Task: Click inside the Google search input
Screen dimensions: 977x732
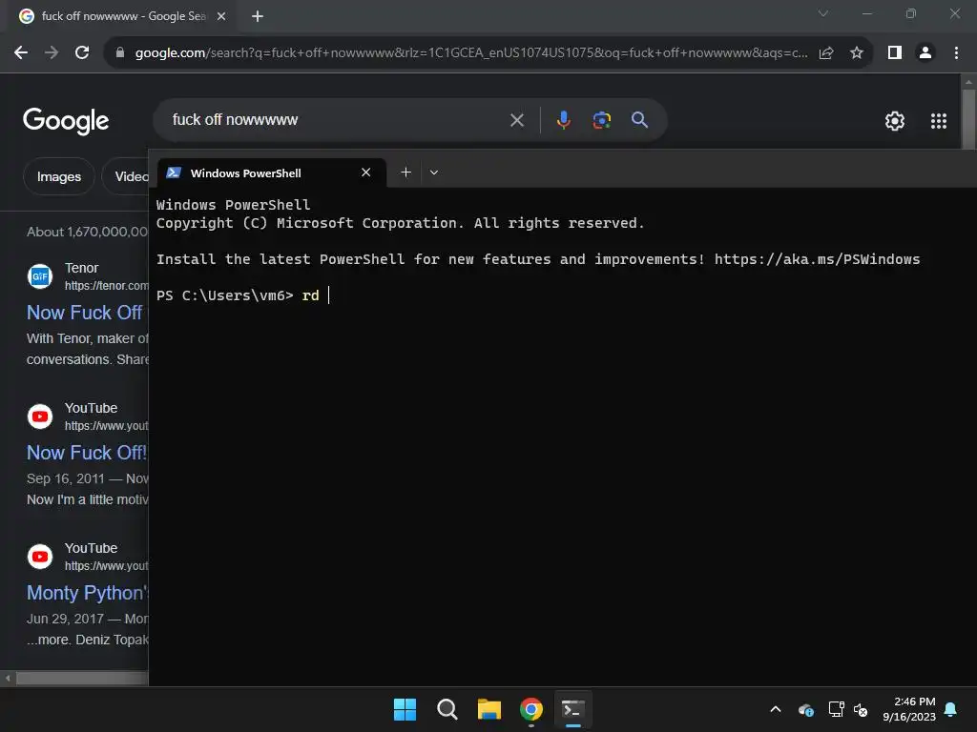Action: 337,120
